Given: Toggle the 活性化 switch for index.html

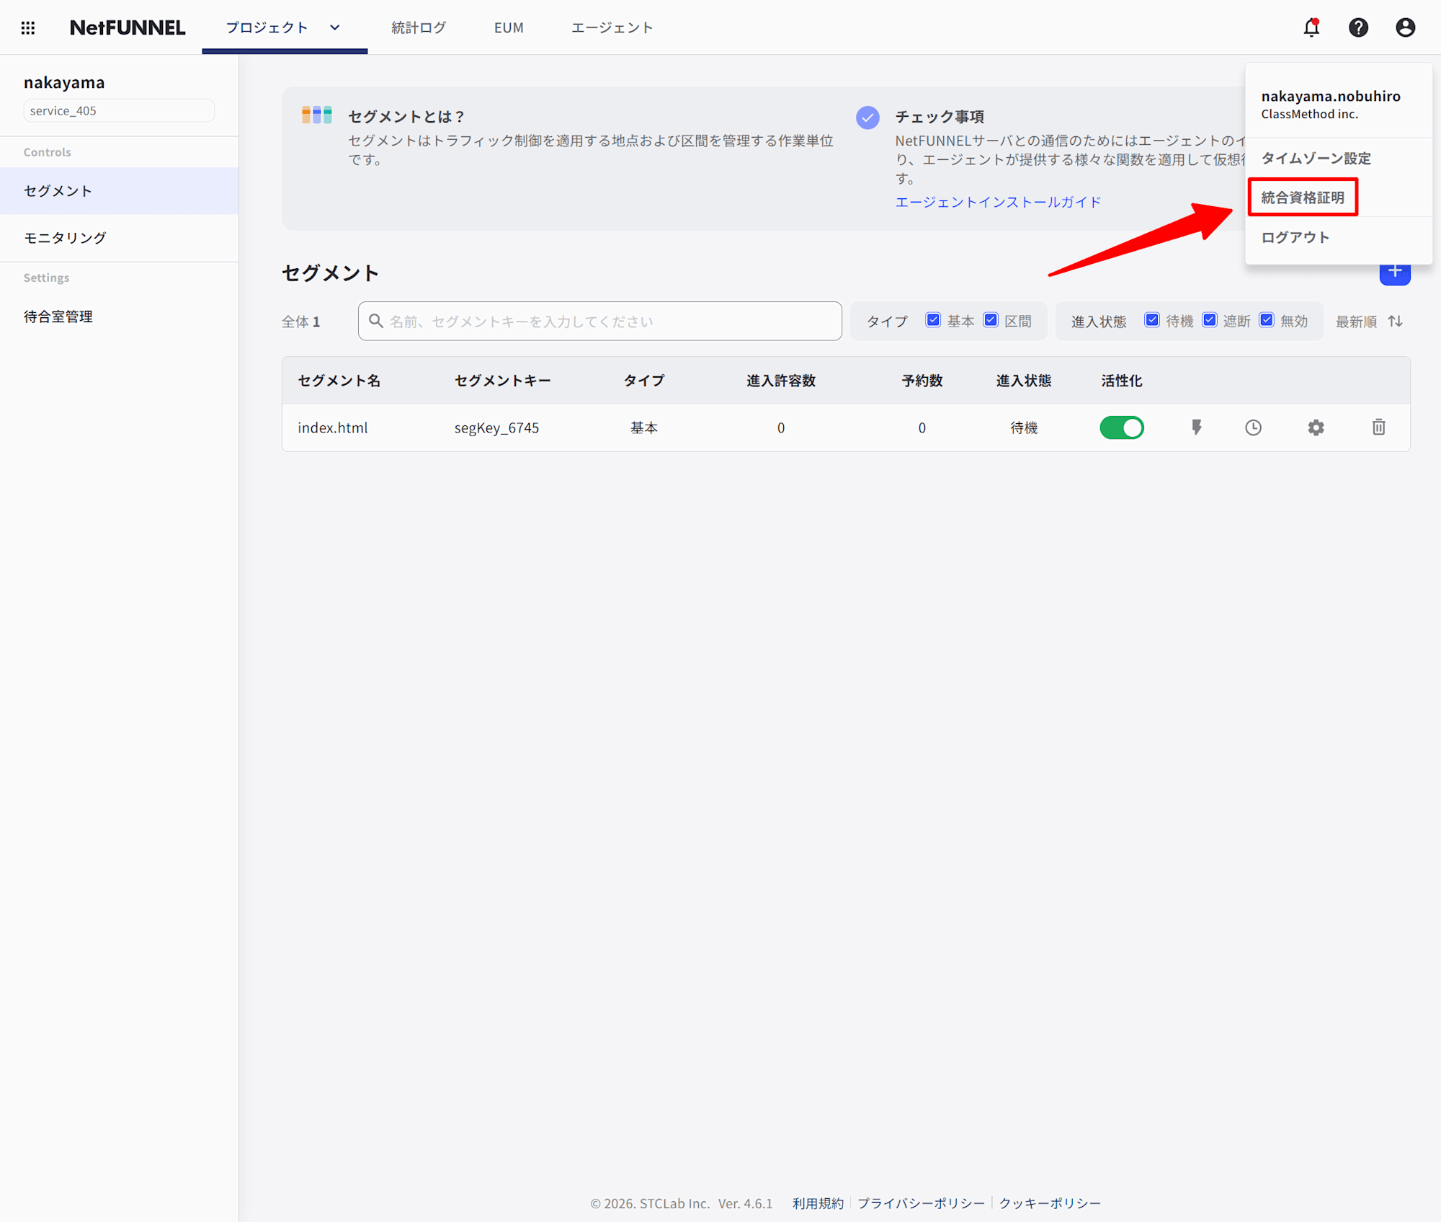Looking at the screenshot, I should (x=1121, y=428).
